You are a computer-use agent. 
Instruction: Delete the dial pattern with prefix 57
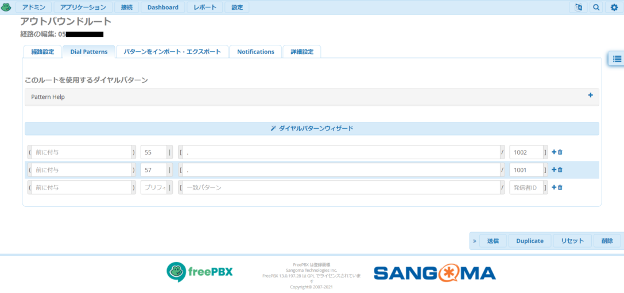tap(560, 170)
